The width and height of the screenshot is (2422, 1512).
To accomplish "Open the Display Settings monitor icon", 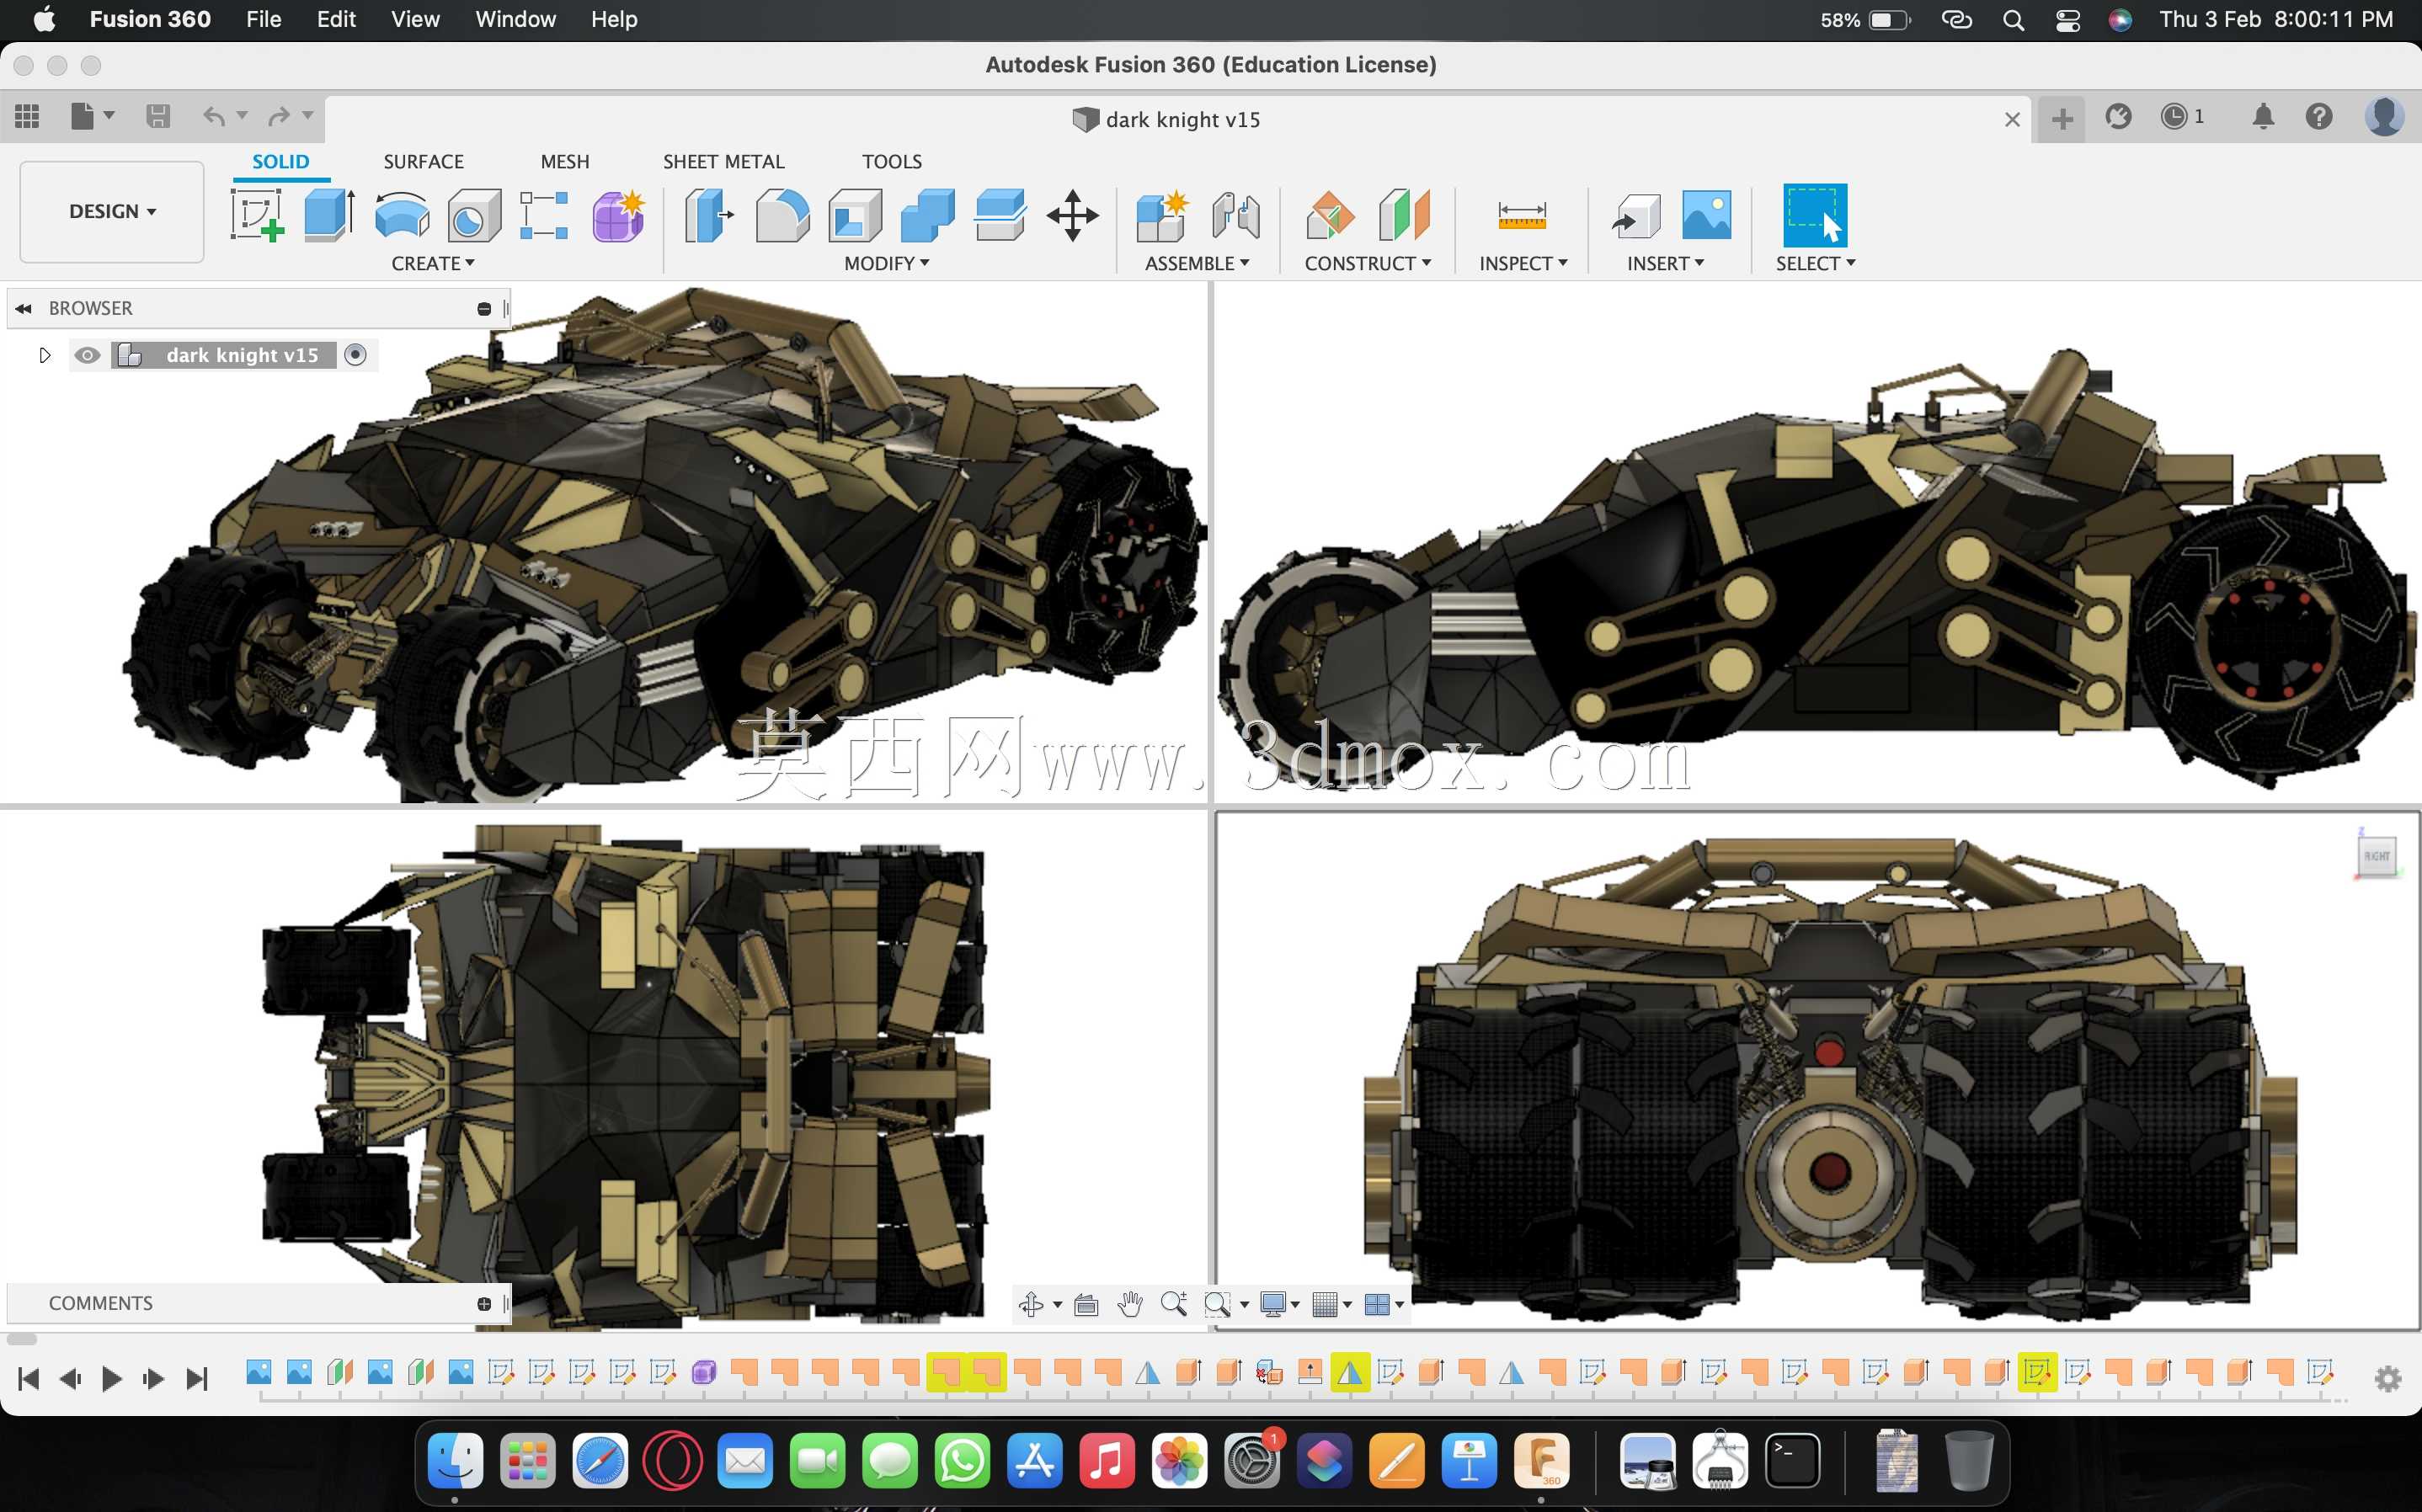I will (1273, 1304).
